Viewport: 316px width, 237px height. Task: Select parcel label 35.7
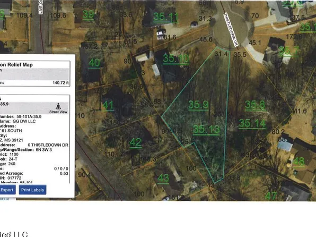[x=288, y=50]
